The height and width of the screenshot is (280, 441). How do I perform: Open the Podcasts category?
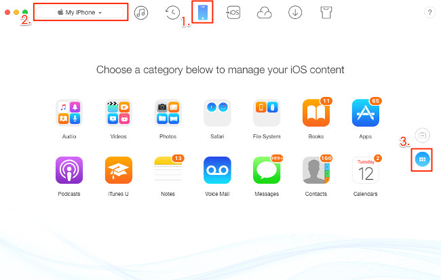[69, 170]
